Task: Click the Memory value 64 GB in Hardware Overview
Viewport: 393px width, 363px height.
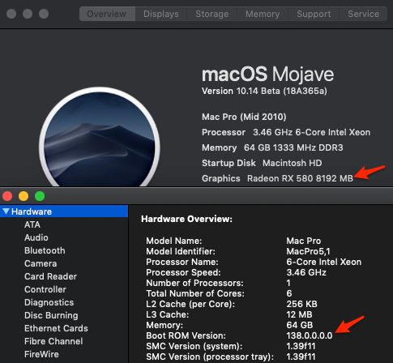Action: 300,325
